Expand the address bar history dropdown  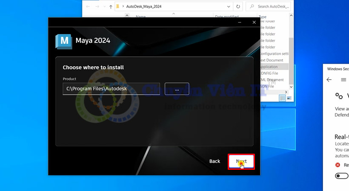(228, 6)
